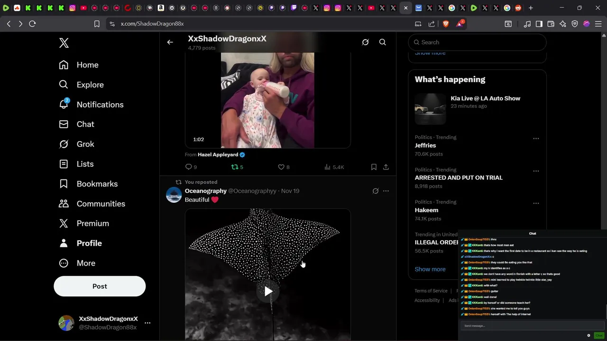Open more options for ARRESTED AND PUT ON TRIAL
The width and height of the screenshot is (607, 341).
[536, 171]
